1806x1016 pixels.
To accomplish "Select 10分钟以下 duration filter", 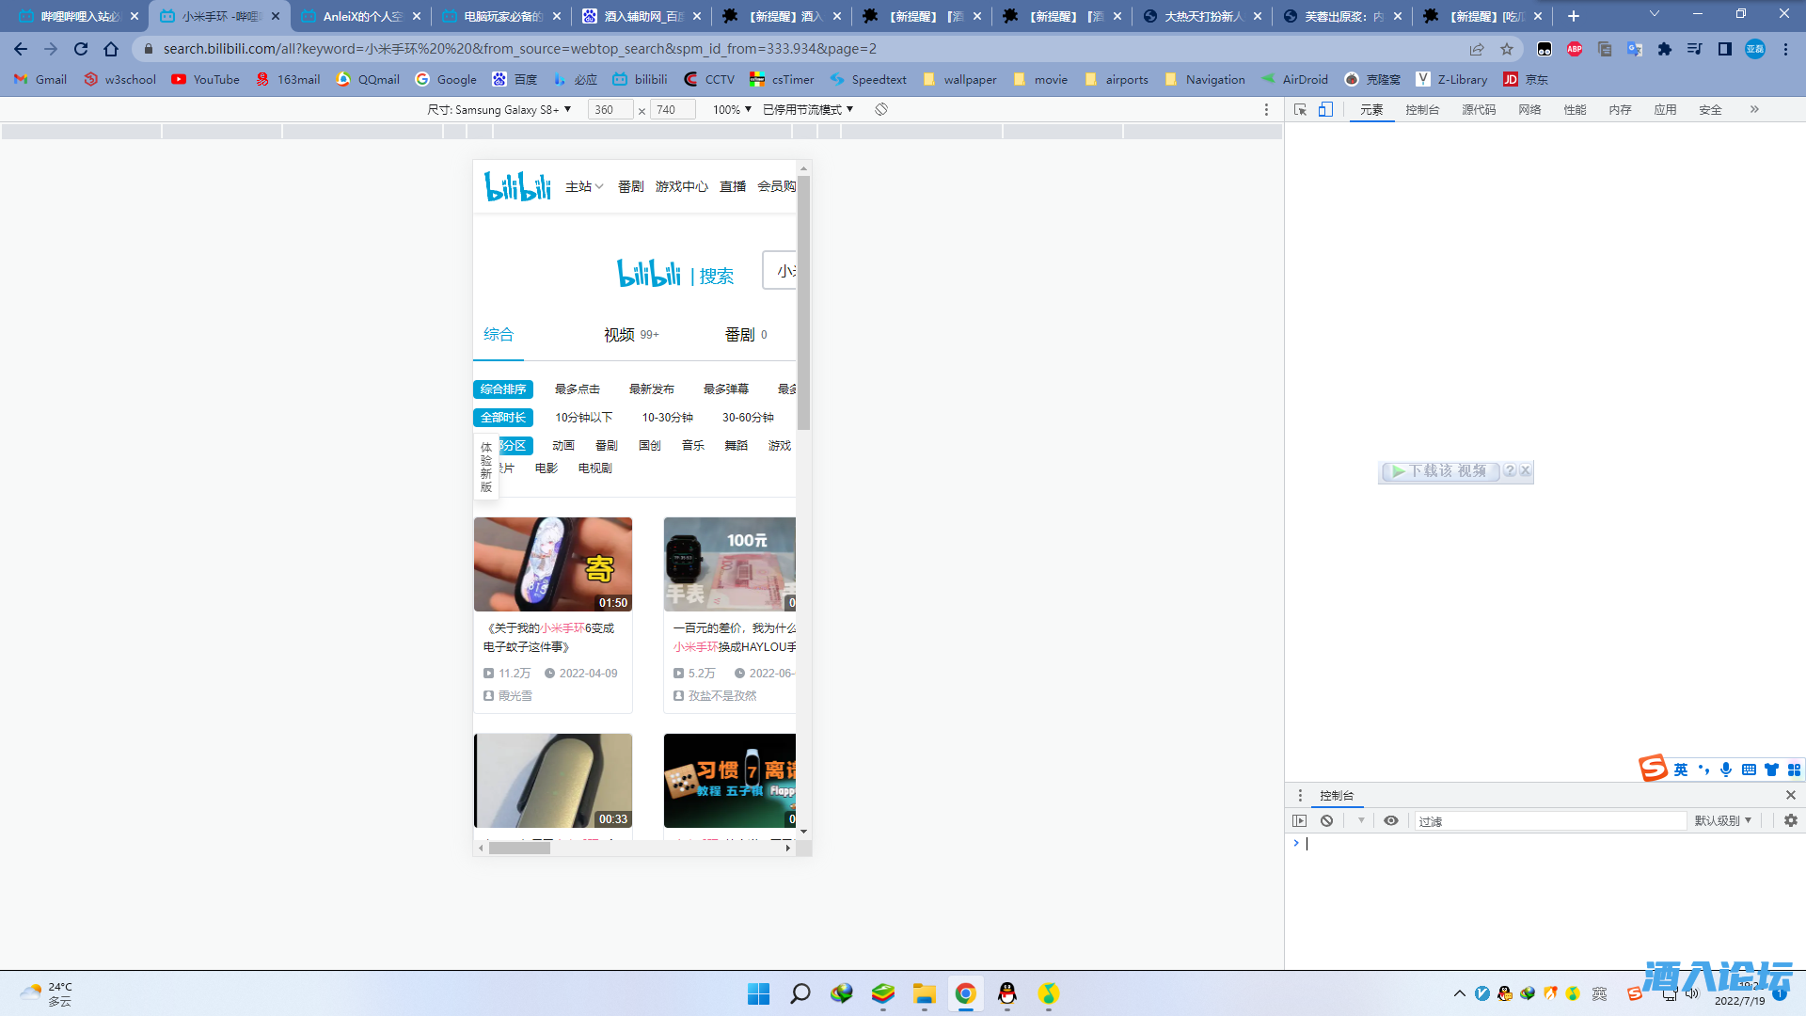I will click(x=583, y=417).
